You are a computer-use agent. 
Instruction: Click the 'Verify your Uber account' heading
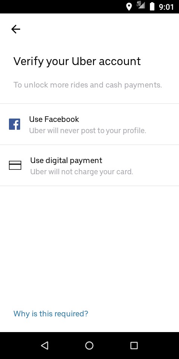click(x=77, y=62)
